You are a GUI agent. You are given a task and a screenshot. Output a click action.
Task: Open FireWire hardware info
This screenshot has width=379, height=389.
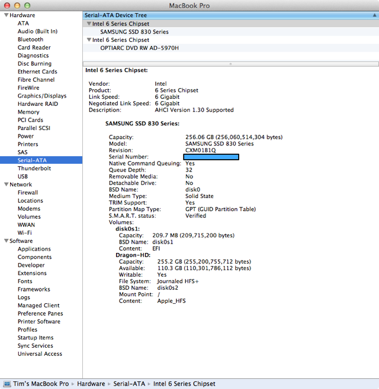[28, 88]
